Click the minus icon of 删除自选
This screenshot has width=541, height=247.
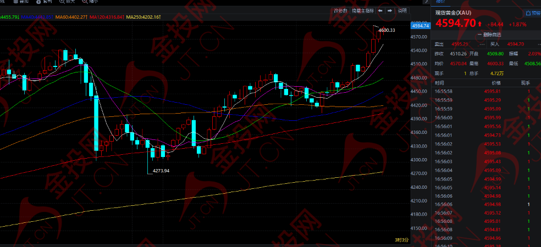(479, 35)
